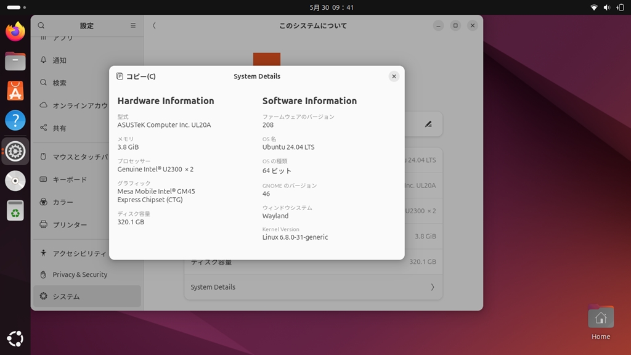Click the Linux 6.8.0-31-generic kernel text
The image size is (631, 355).
pos(295,237)
